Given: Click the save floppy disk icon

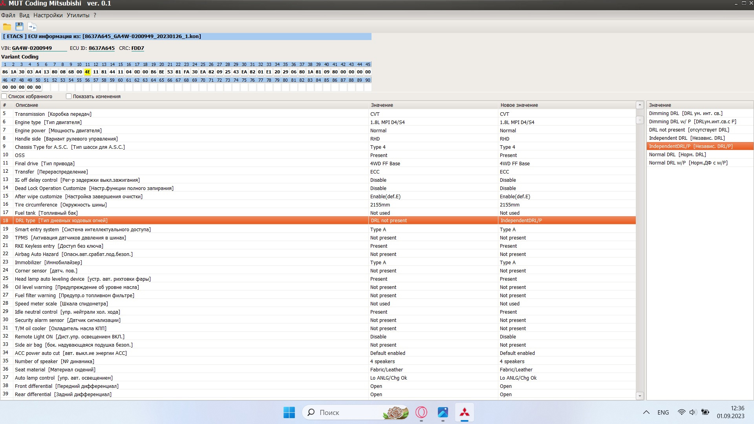Looking at the screenshot, I should coord(19,26).
